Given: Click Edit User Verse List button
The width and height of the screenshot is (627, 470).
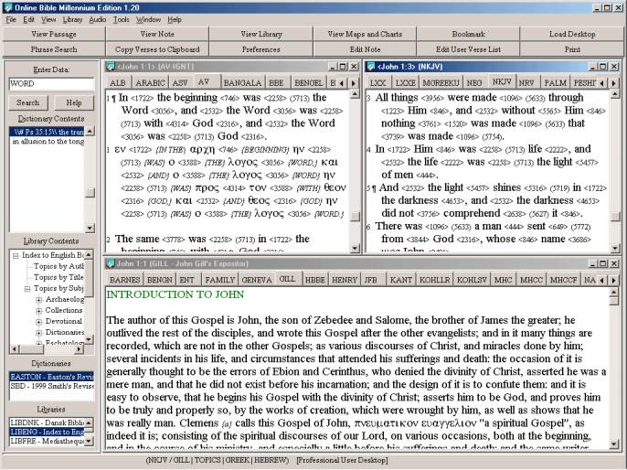Looking at the screenshot, I should tap(468, 49).
